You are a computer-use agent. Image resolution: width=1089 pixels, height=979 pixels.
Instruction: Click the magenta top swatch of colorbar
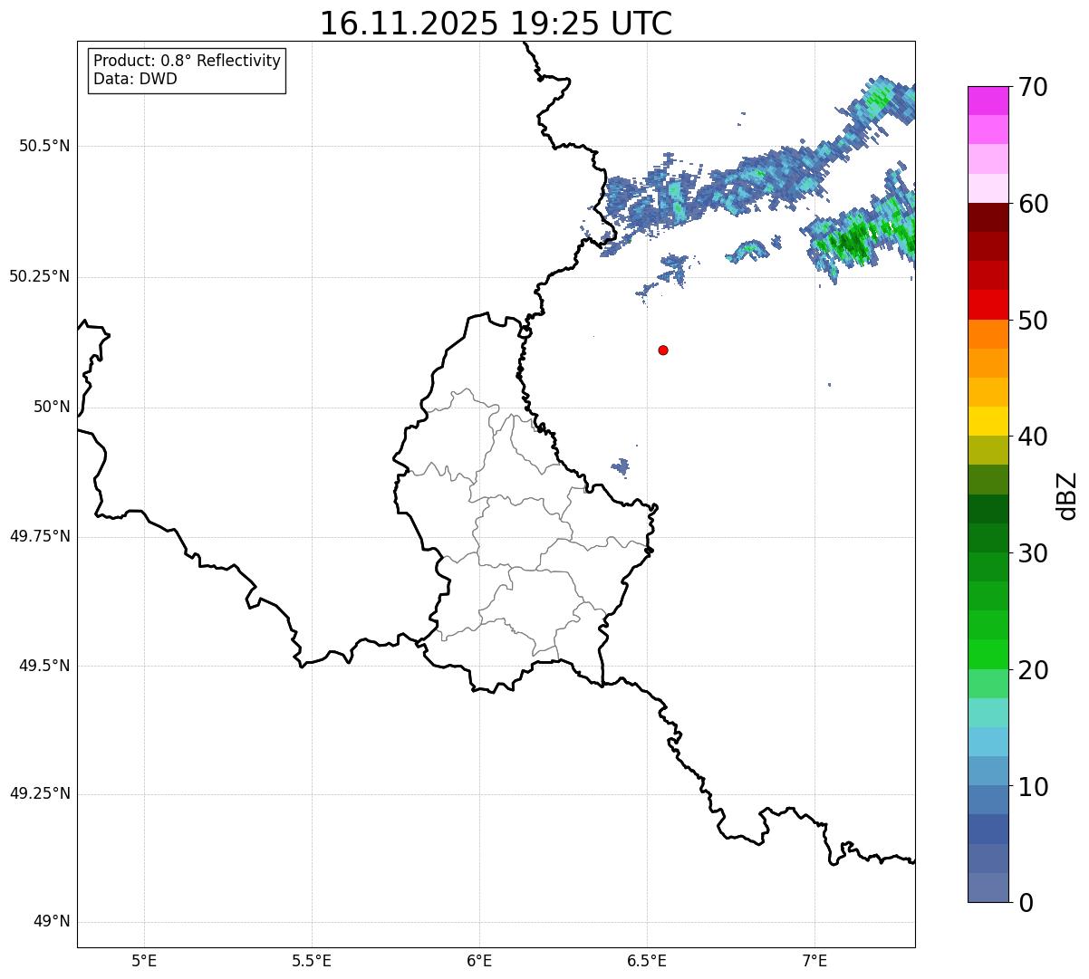[x=988, y=101]
